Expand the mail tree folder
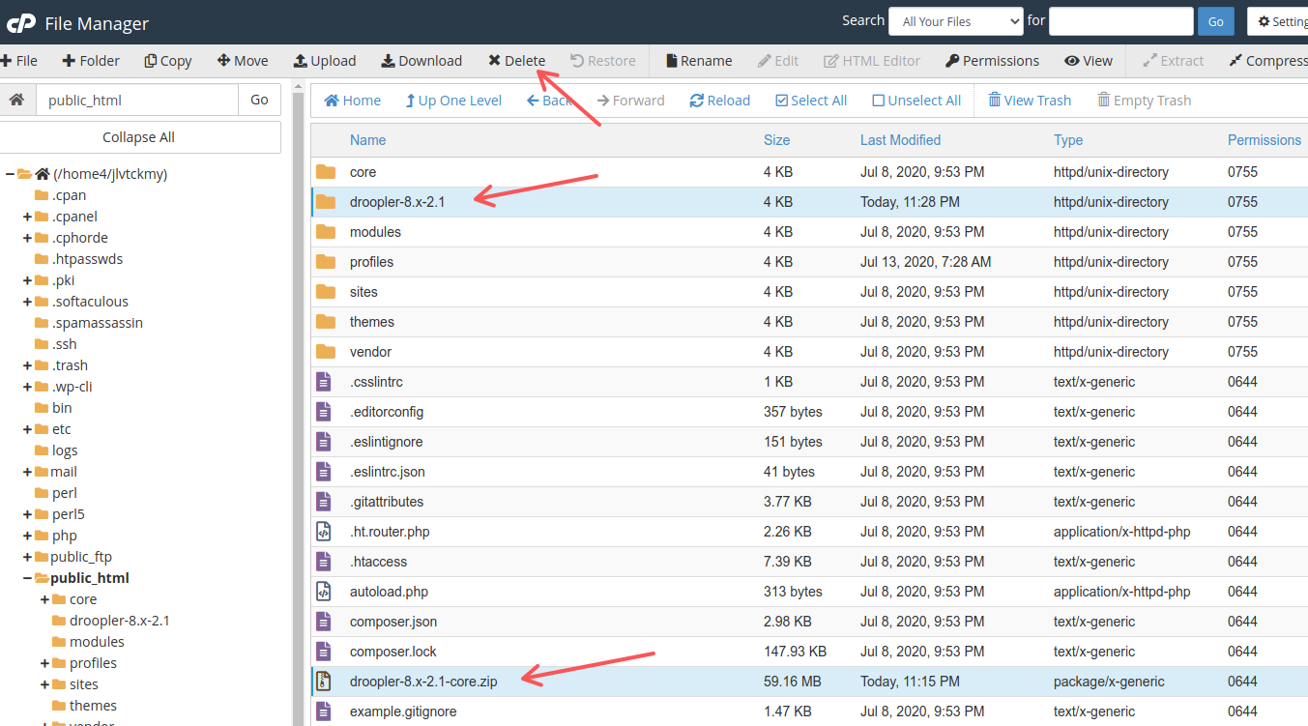The image size is (1308, 726). click(27, 472)
